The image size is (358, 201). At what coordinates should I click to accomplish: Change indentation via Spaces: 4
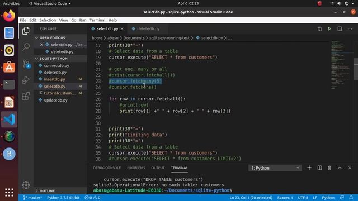(x=285, y=198)
